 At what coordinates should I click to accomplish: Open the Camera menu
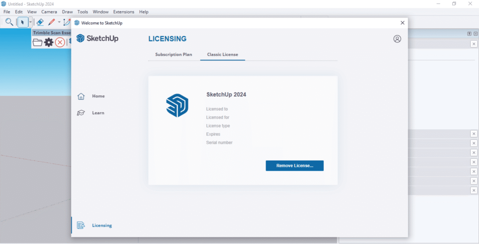click(x=49, y=12)
